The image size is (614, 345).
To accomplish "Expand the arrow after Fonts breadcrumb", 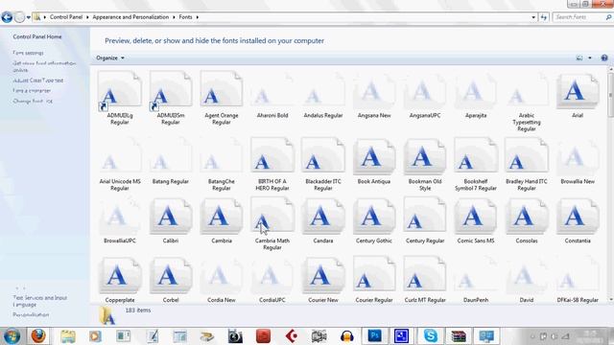I will 198,17.
